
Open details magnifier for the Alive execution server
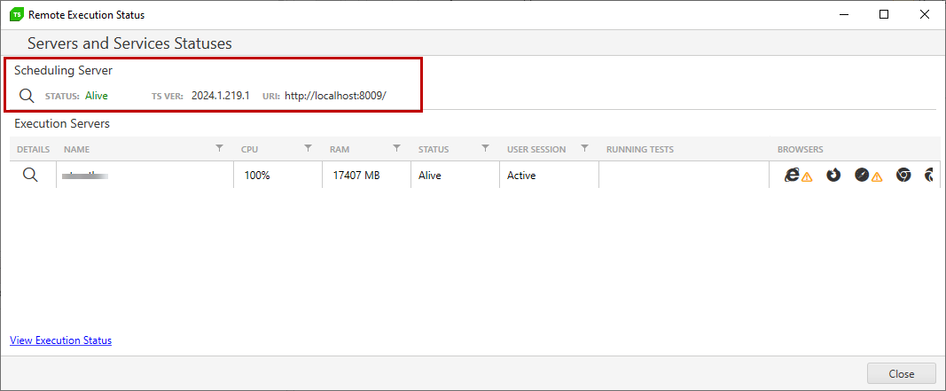[30, 175]
